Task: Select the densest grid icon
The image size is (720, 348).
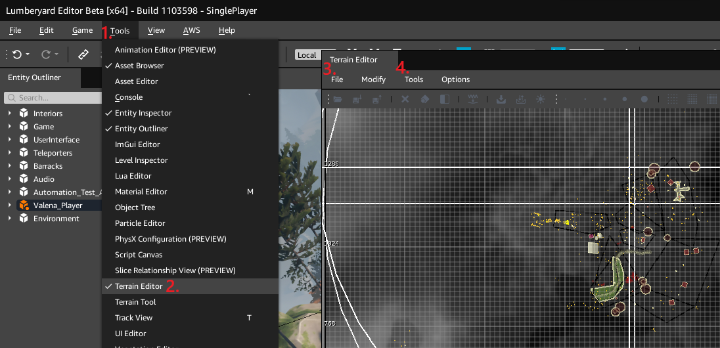Action: coord(711,98)
